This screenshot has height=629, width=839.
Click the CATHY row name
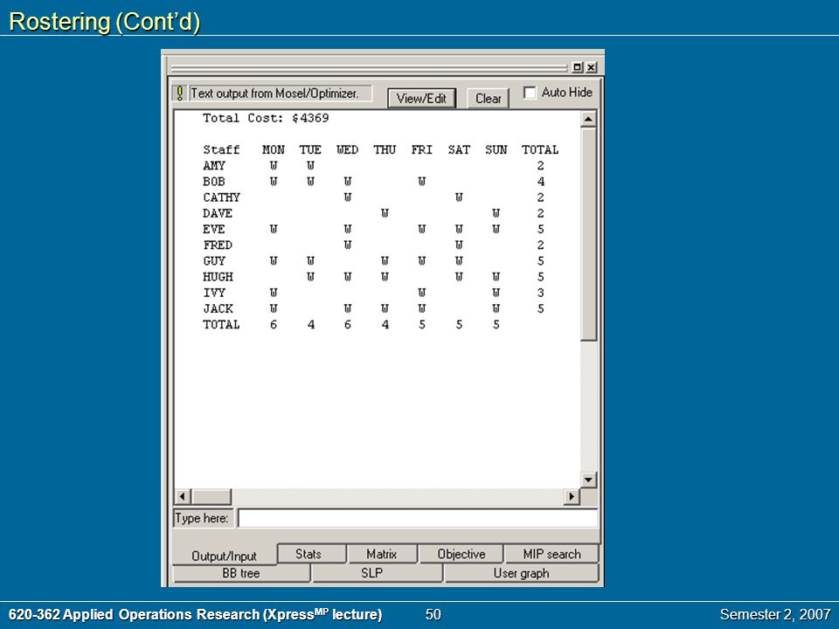pyautogui.click(x=221, y=197)
